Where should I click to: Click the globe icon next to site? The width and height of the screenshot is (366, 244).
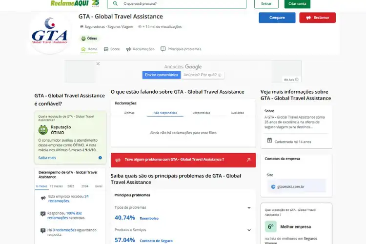[x=273, y=187]
